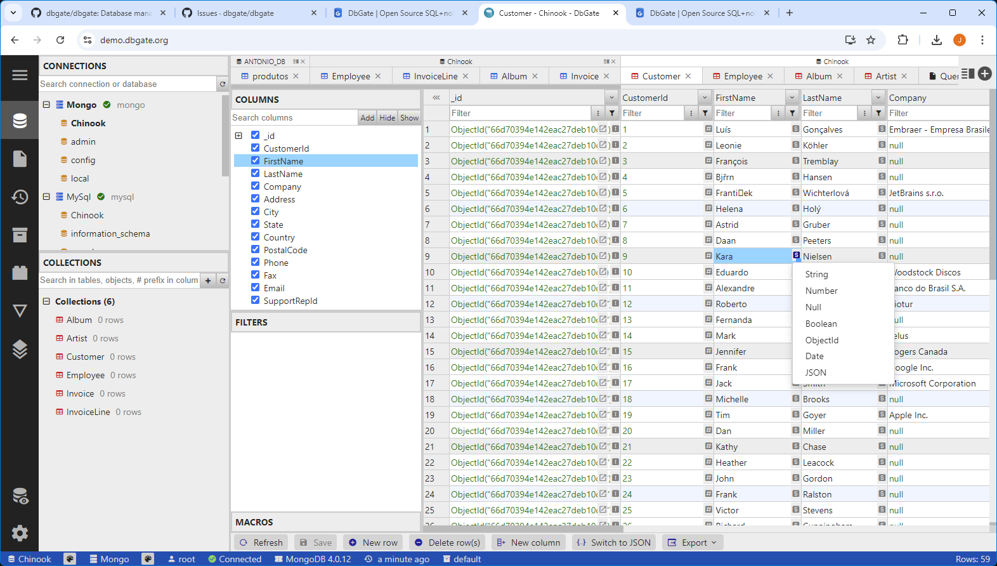The width and height of the screenshot is (997, 566).
Task: Add a new collection with the plus icon
Action: [x=208, y=280]
